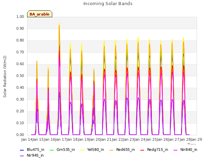Click the 0.00 y-axis tick label

20,135
